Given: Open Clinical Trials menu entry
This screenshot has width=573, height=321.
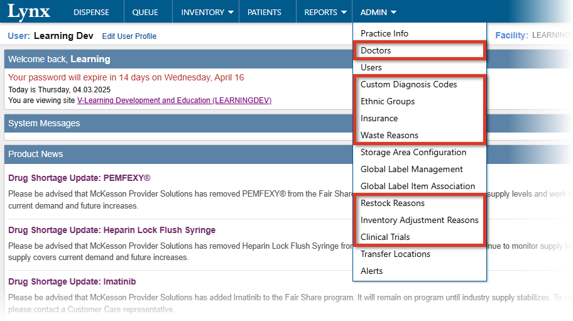Looking at the screenshot, I should tap(385, 237).
